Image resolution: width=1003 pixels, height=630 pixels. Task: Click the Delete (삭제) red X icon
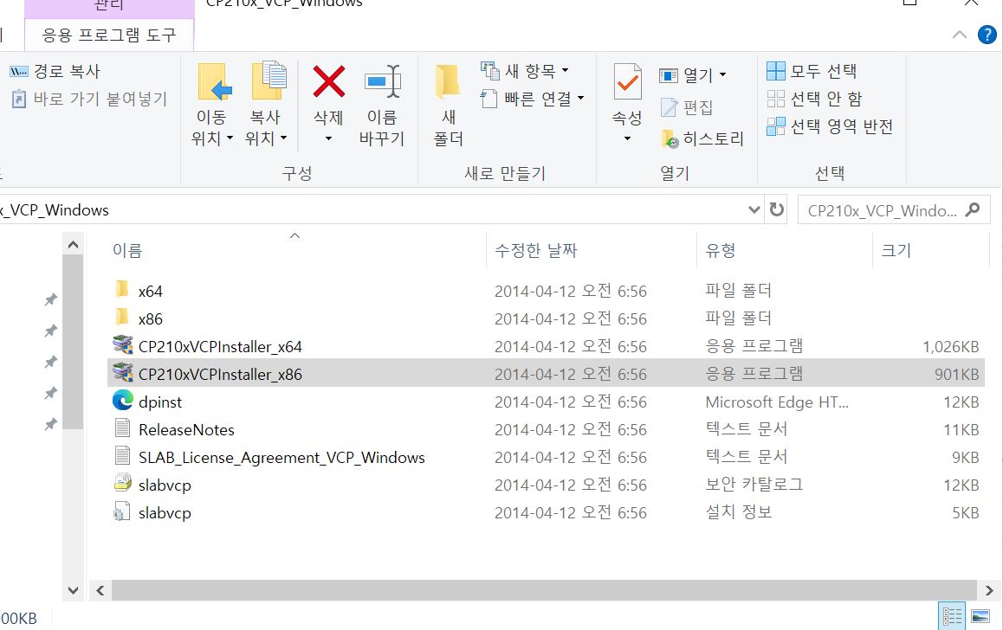click(x=328, y=83)
